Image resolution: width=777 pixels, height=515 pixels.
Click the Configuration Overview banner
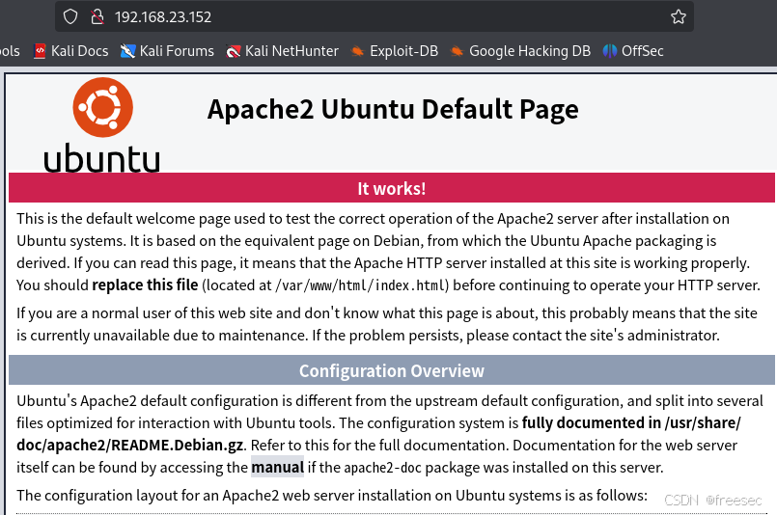(x=392, y=370)
